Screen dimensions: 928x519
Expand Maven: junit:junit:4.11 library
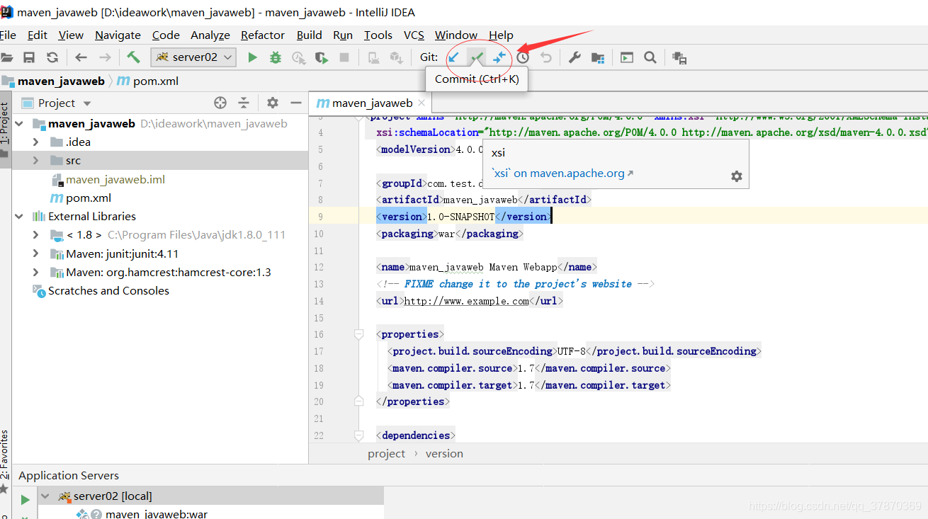[35, 253]
